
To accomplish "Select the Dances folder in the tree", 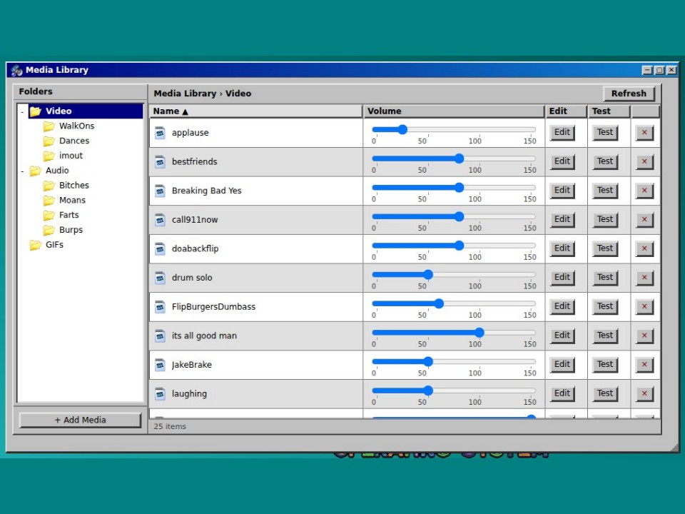I will pos(73,141).
